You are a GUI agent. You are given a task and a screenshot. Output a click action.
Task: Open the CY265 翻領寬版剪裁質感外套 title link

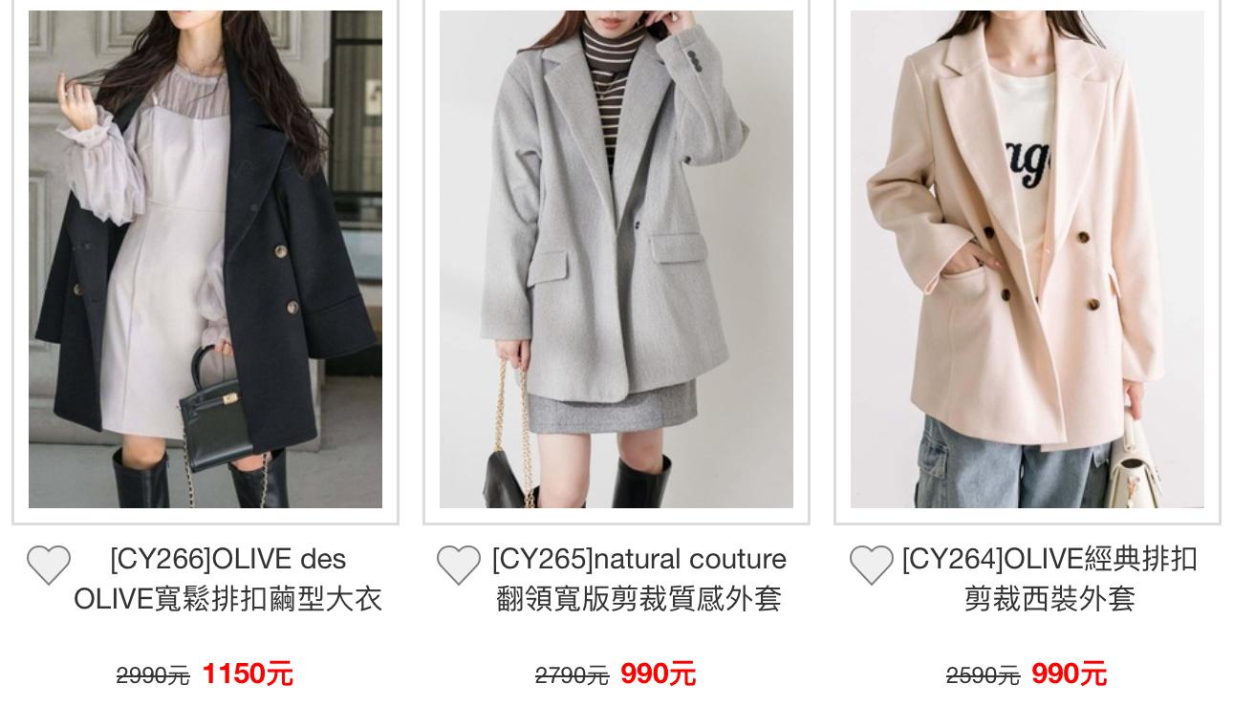point(638,579)
